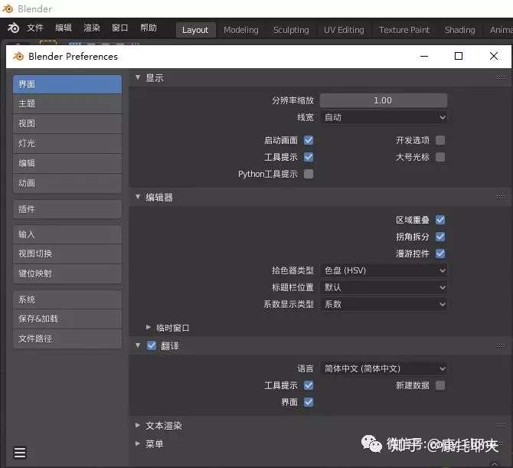513x468 pixels.
Task: Select the 主题 preferences section
Action: 67,104
